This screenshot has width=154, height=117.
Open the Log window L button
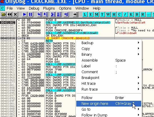coord(85,15)
